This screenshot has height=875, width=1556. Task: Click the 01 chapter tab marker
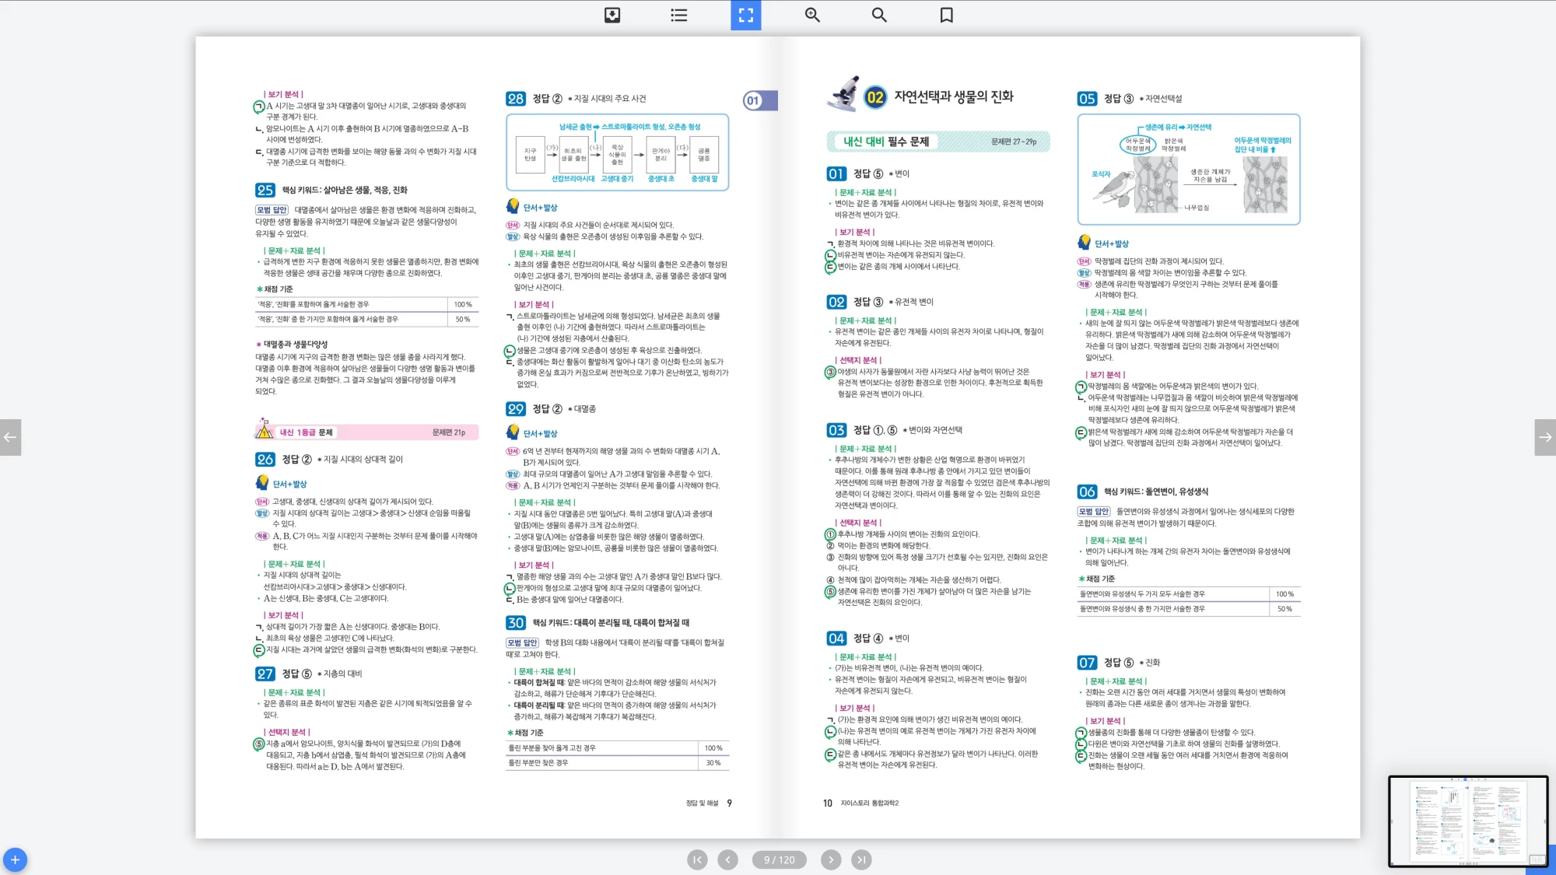(759, 100)
